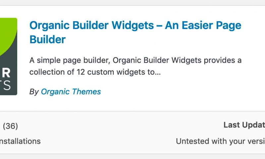The width and height of the screenshot is (265, 159).
Task: Click the installations text in card footer
Action: point(20,141)
